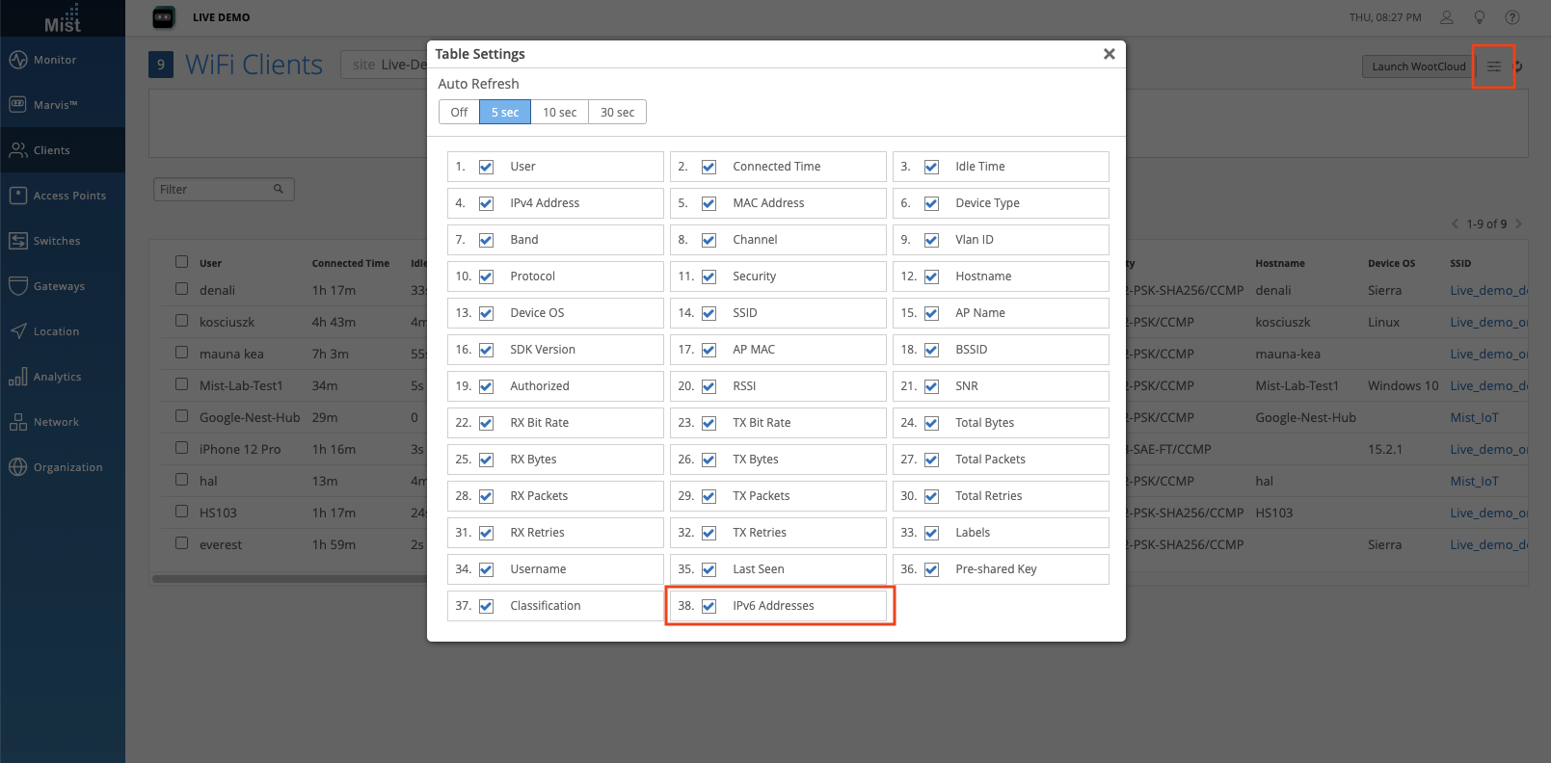Open the help question mark icon
1551x763 pixels.
click(1512, 17)
